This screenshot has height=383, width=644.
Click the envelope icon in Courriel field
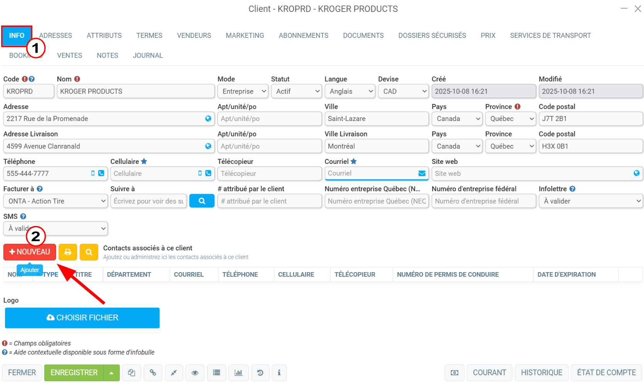click(x=422, y=174)
